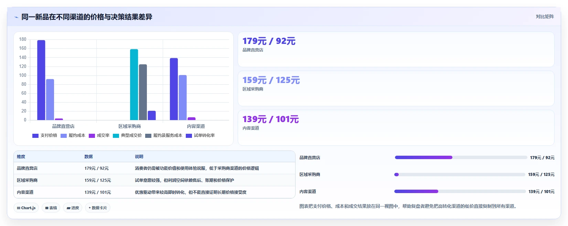Viewport: 568px width, 226px height.
Task: Click the 维度 table column header
Action: point(21,156)
